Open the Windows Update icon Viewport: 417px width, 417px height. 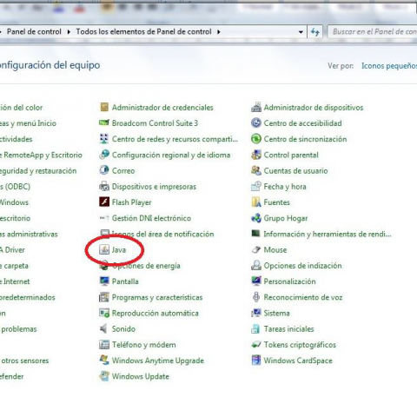[x=104, y=376]
